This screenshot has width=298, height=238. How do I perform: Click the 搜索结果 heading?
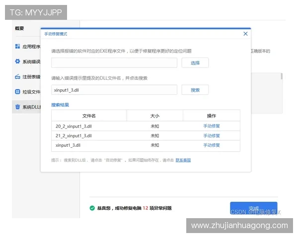click(x=60, y=105)
